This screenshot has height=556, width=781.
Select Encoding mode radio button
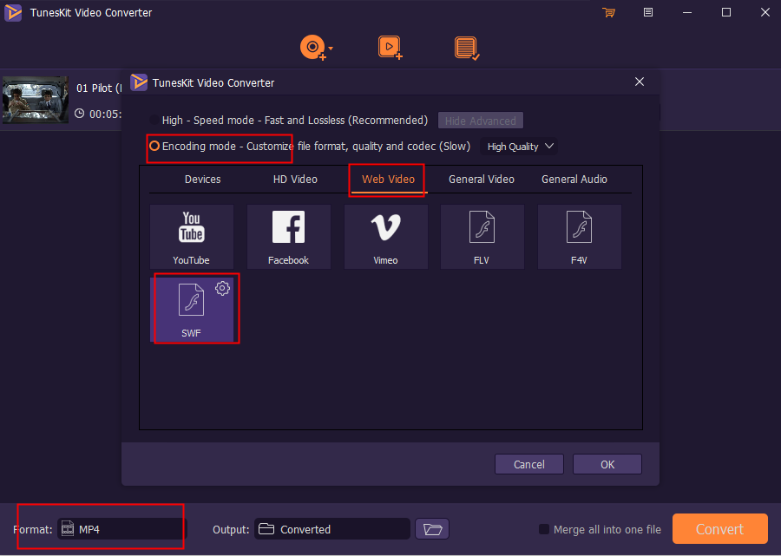pyautogui.click(x=154, y=147)
